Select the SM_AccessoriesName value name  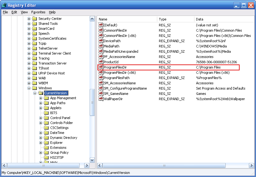(x=120, y=83)
